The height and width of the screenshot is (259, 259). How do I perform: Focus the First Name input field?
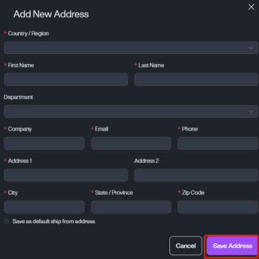tap(66, 80)
